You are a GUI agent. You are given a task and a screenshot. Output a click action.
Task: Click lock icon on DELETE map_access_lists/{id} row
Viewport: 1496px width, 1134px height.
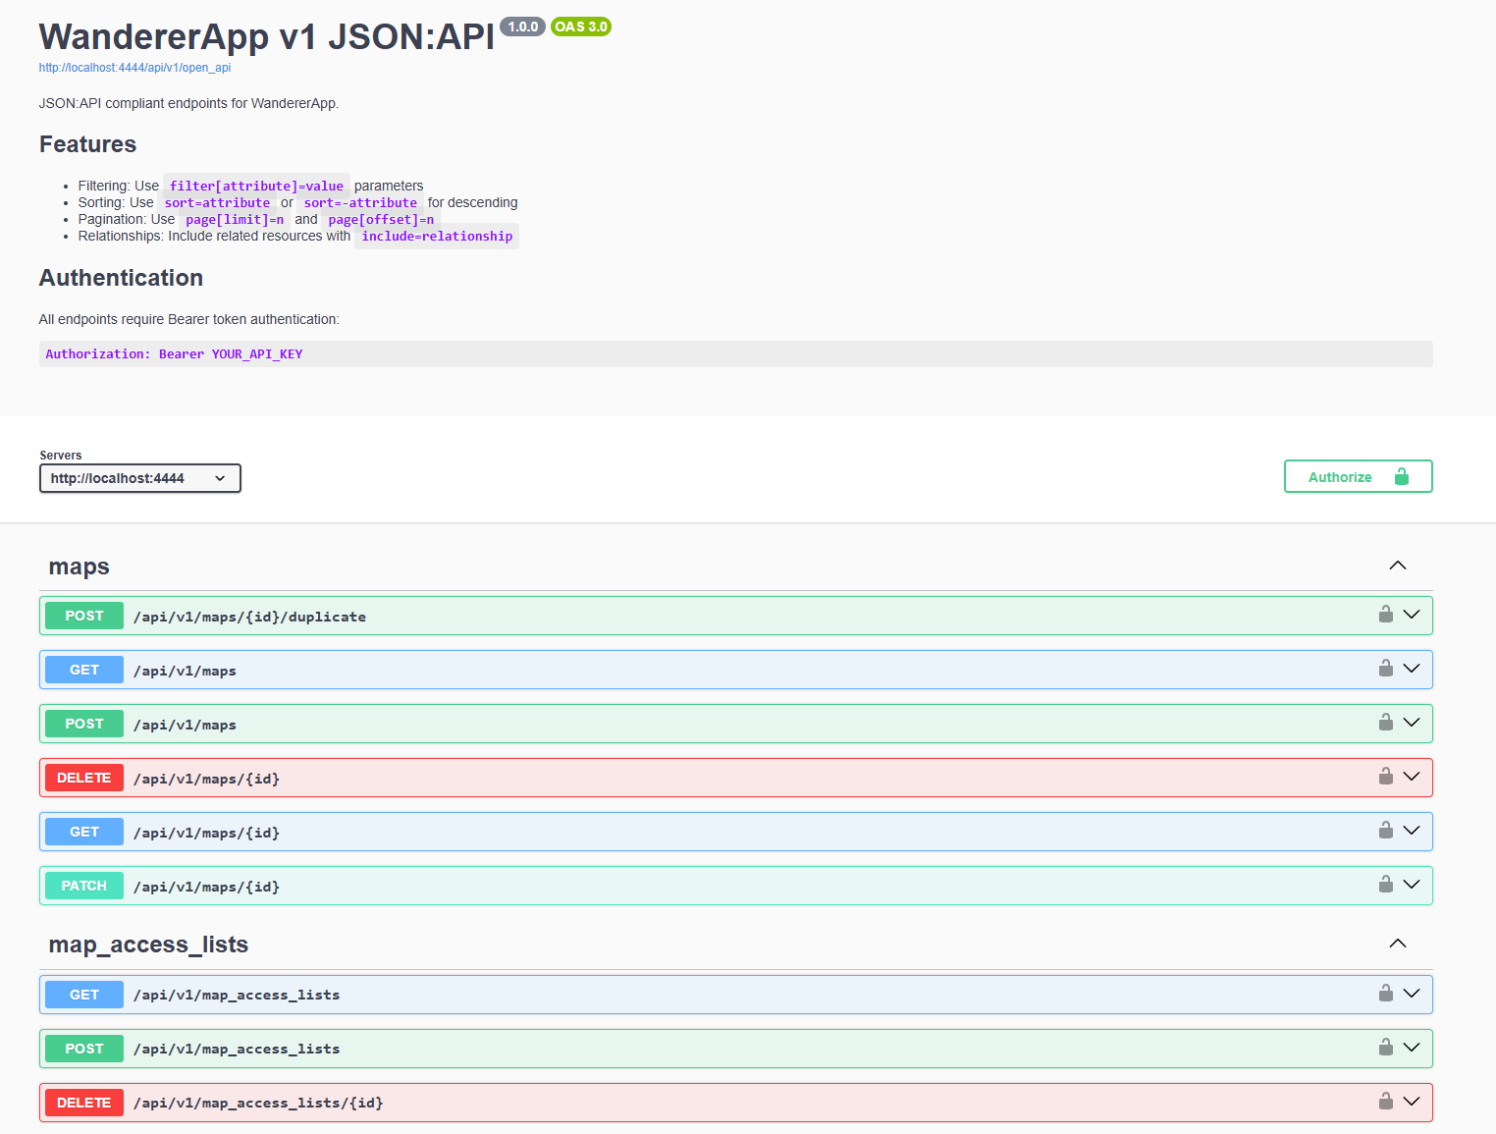click(x=1385, y=1102)
